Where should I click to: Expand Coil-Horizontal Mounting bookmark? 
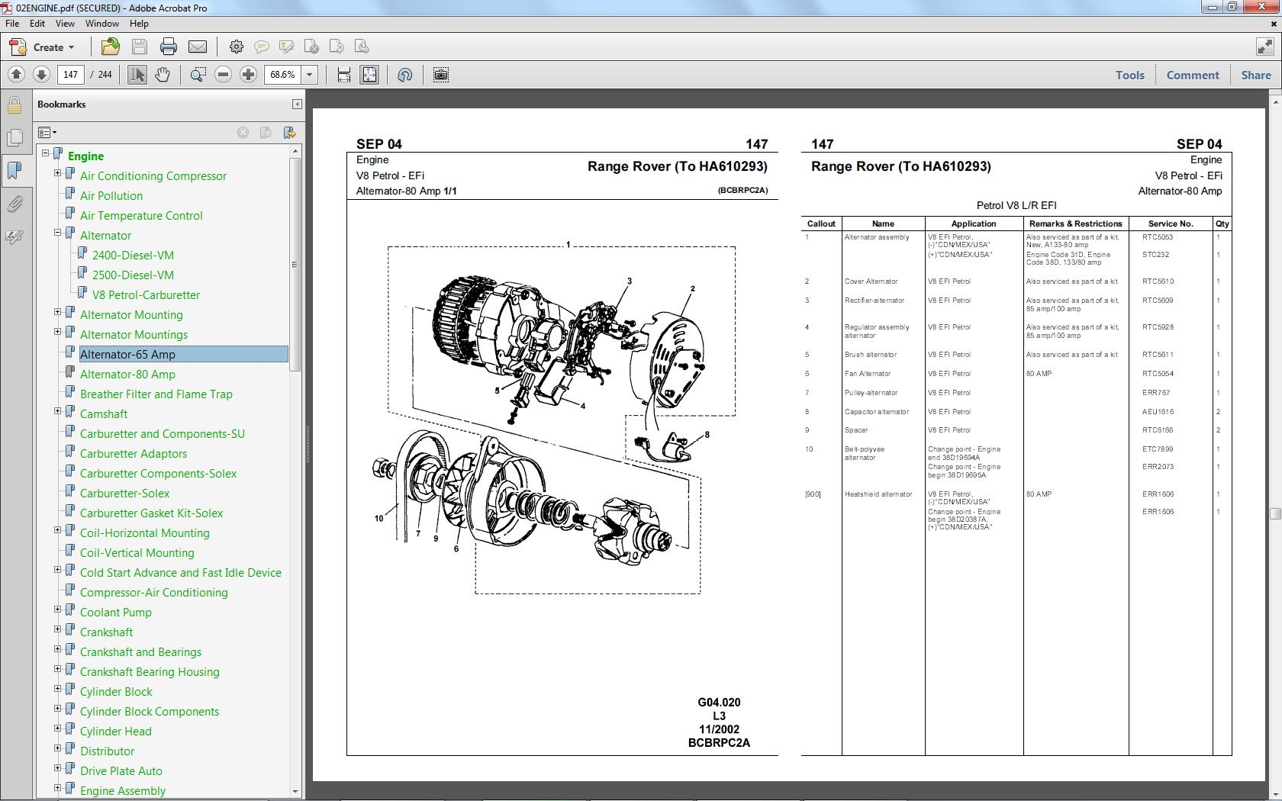click(x=57, y=530)
